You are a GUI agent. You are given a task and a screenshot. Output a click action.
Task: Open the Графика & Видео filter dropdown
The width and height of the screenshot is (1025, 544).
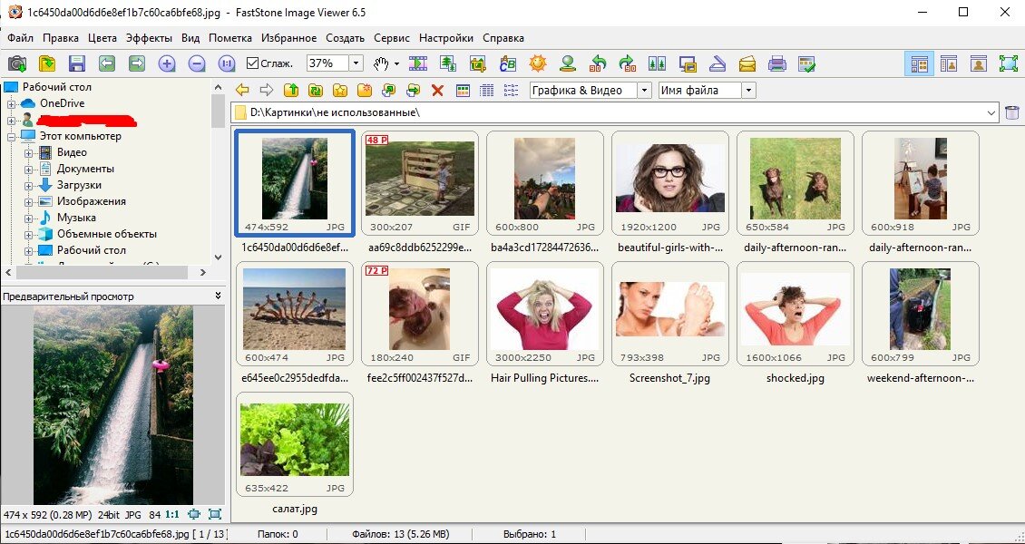[645, 90]
